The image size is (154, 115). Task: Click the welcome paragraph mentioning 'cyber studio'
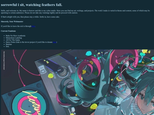tap(75, 12)
